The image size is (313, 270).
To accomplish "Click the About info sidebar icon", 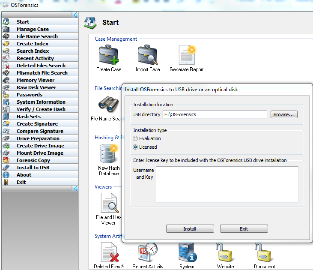I will click(6, 175).
